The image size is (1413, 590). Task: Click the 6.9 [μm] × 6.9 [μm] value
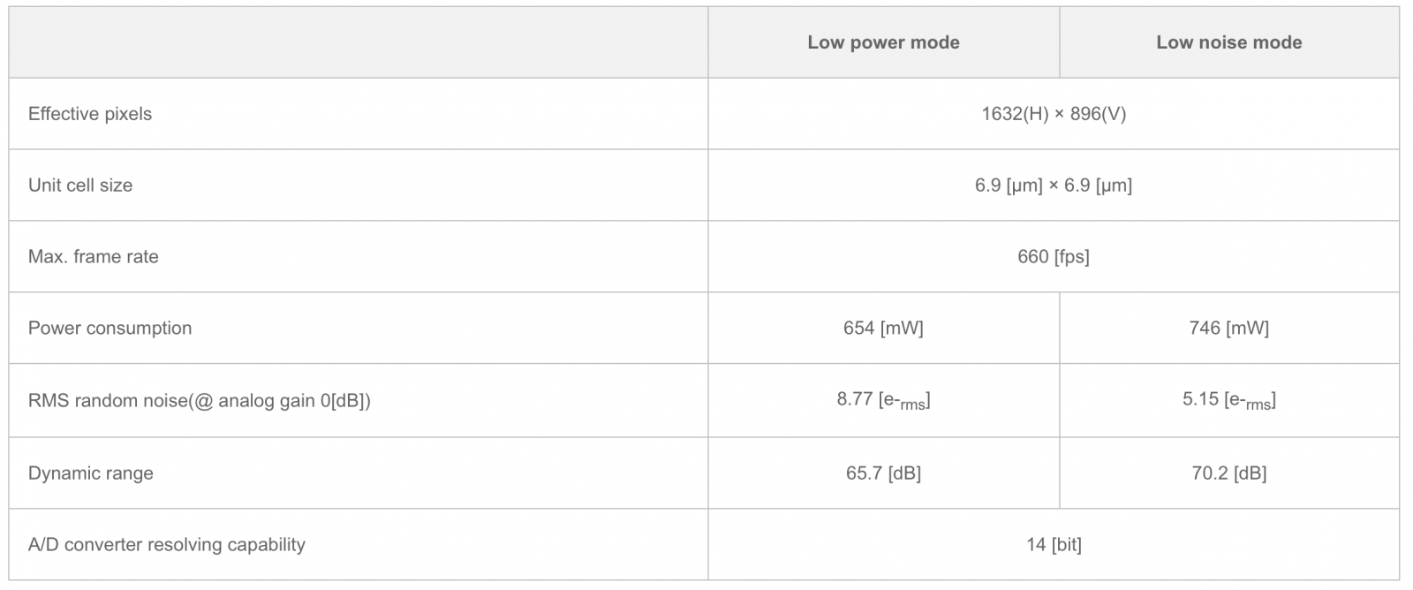point(1054,185)
